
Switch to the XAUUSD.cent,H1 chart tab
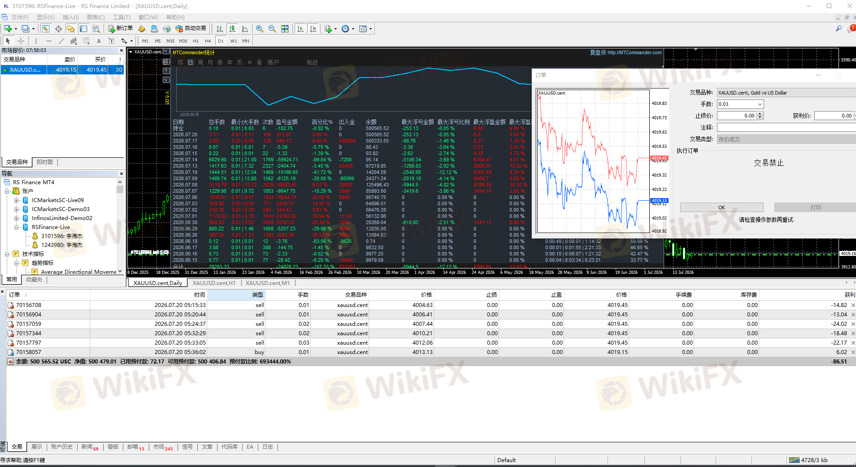pyautogui.click(x=214, y=283)
